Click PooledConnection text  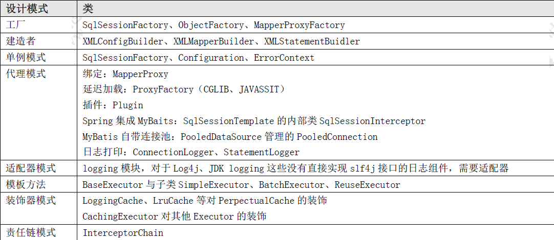tap(337, 137)
